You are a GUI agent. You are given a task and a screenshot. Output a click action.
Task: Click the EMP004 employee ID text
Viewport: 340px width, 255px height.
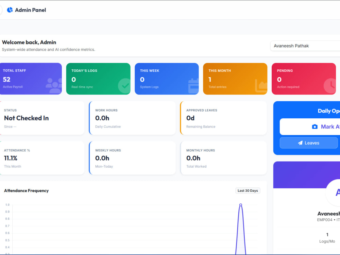pyautogui.click(x=325, y=220)
